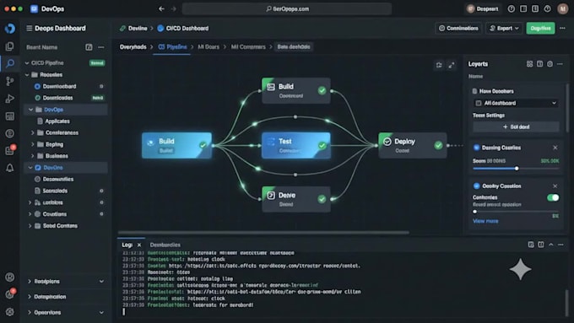Select the Beta deehdde tab
This screenshot has height=323, width=574.
(294, 47)
